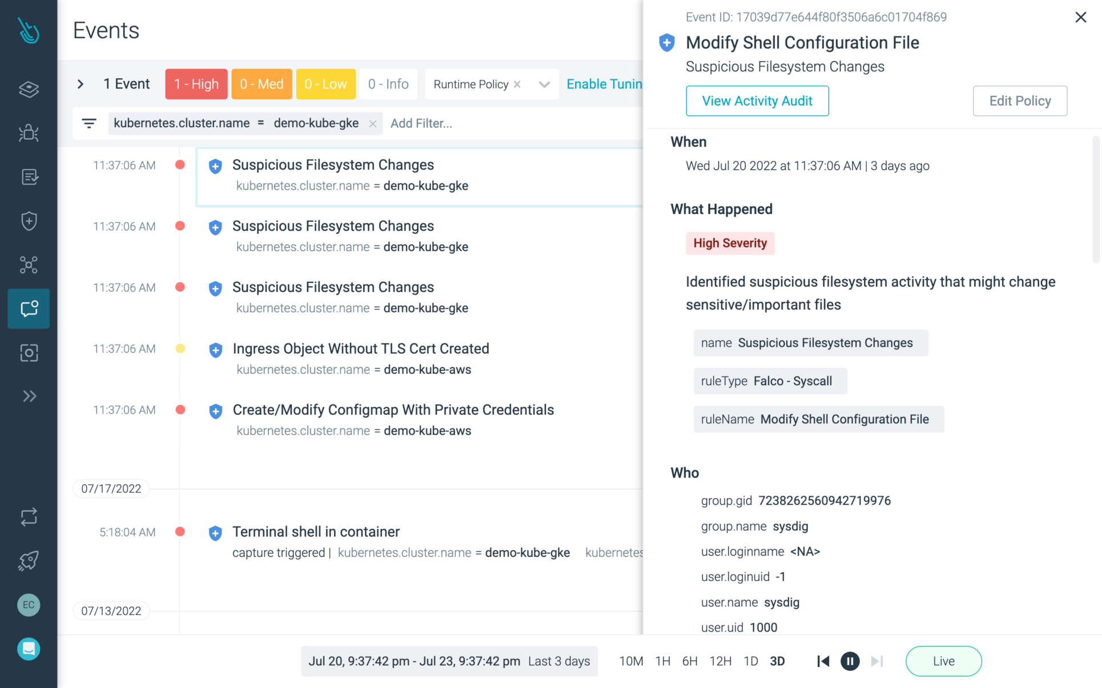Open the Insights layers panel in the sidebar
The height and width of the screenshot is (688, 1102).
29,90
